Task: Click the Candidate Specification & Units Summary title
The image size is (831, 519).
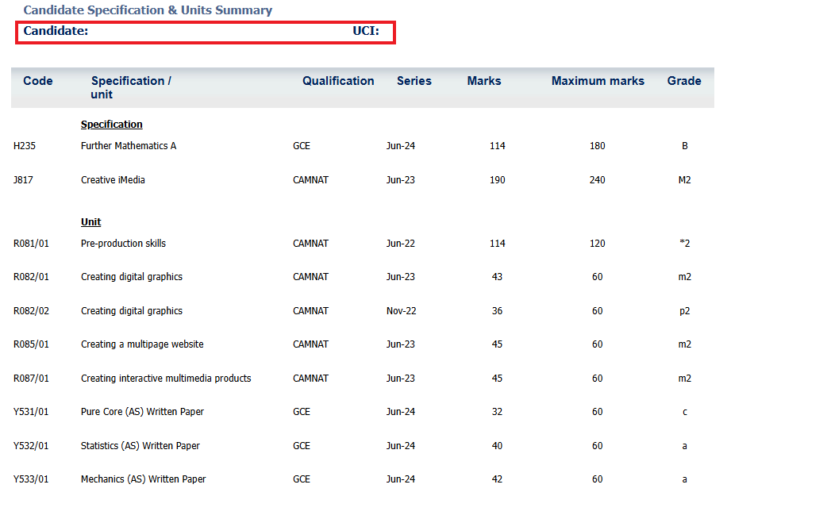Action: click(148, 10)
